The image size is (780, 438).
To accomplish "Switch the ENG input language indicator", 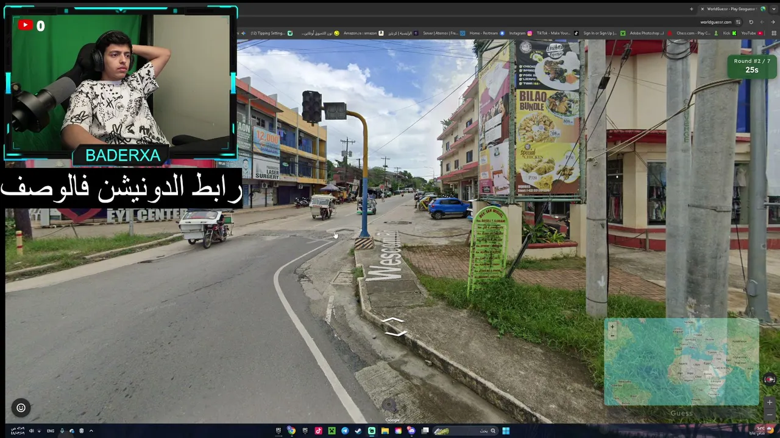I will [x=51, y=431].
